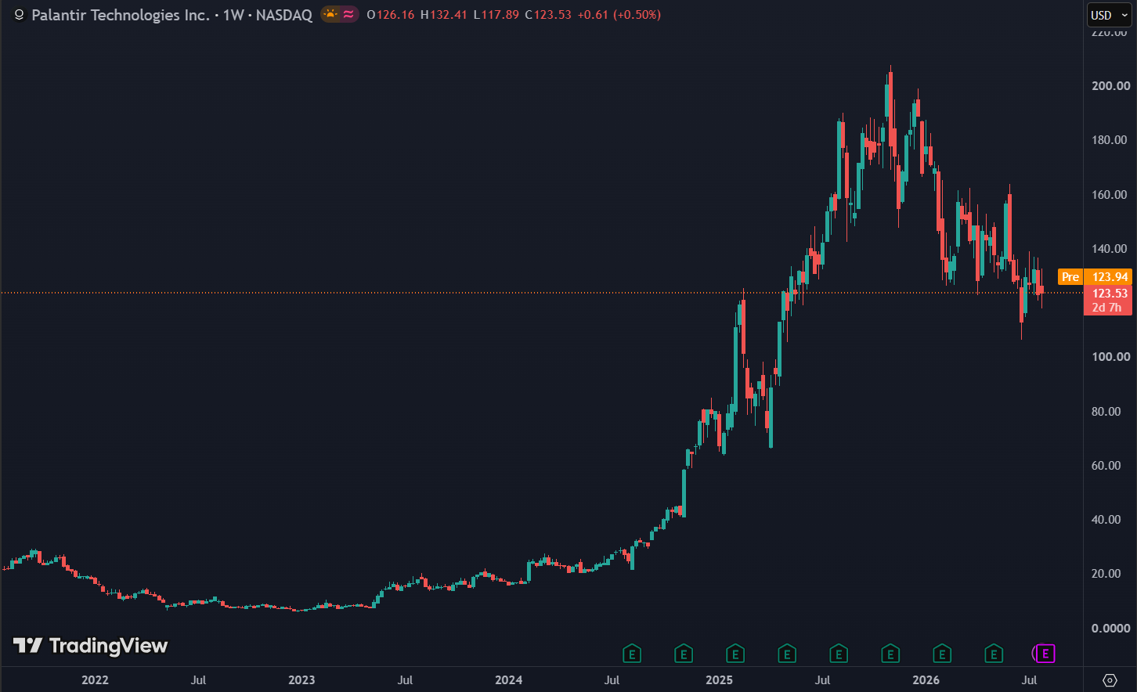
Task: Click the 2022 time axis label
Action: 95,679
